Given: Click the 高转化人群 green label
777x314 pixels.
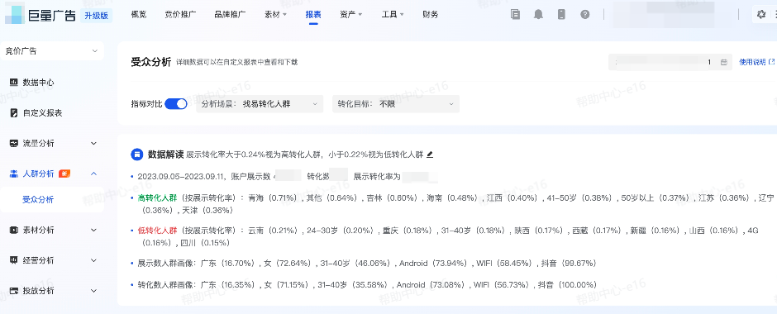Looking at the screenshot, I should pos(157,197).
